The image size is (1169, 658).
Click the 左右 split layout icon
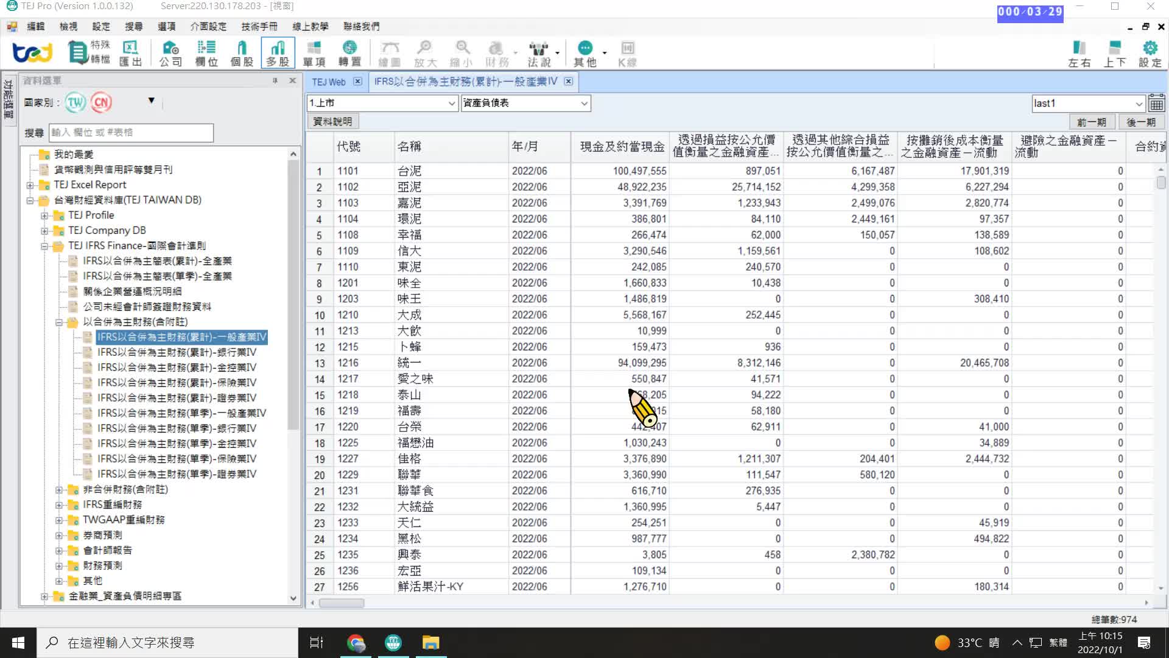(x=1079, y=54)
